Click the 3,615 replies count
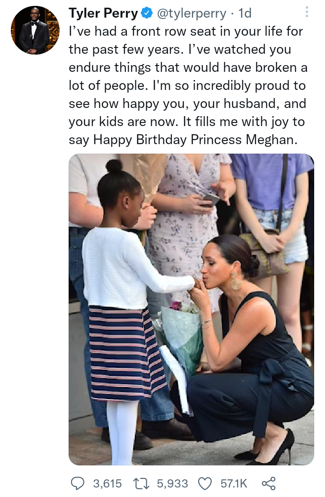 tap(107, 483)
